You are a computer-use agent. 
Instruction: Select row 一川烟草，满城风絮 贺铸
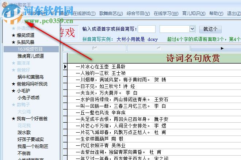(x=154, y=80)
